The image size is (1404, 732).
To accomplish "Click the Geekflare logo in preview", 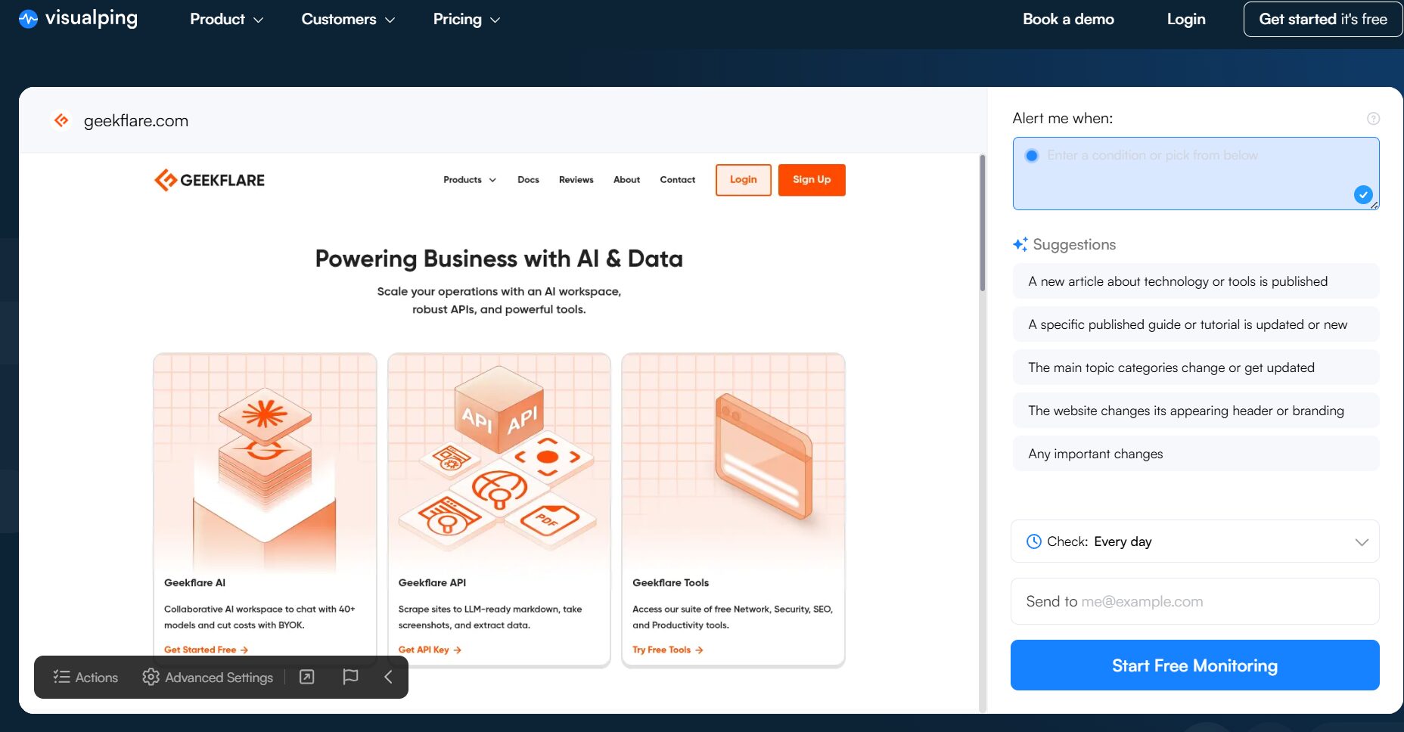I will pyautogui.click(x=210, y=180).
